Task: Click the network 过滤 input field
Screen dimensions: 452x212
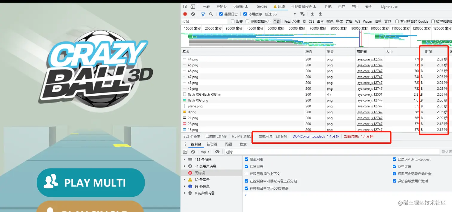Action: [205, 21]
